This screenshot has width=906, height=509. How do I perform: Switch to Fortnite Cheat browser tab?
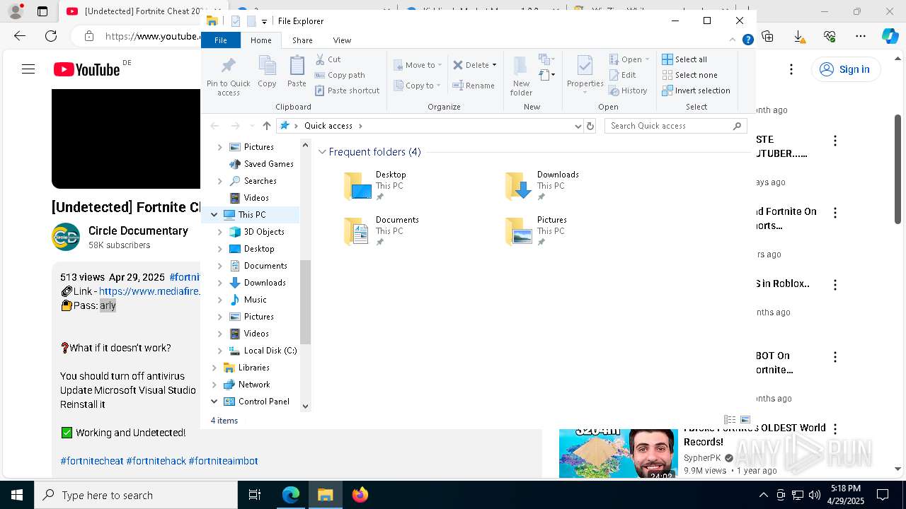(134, 11)
